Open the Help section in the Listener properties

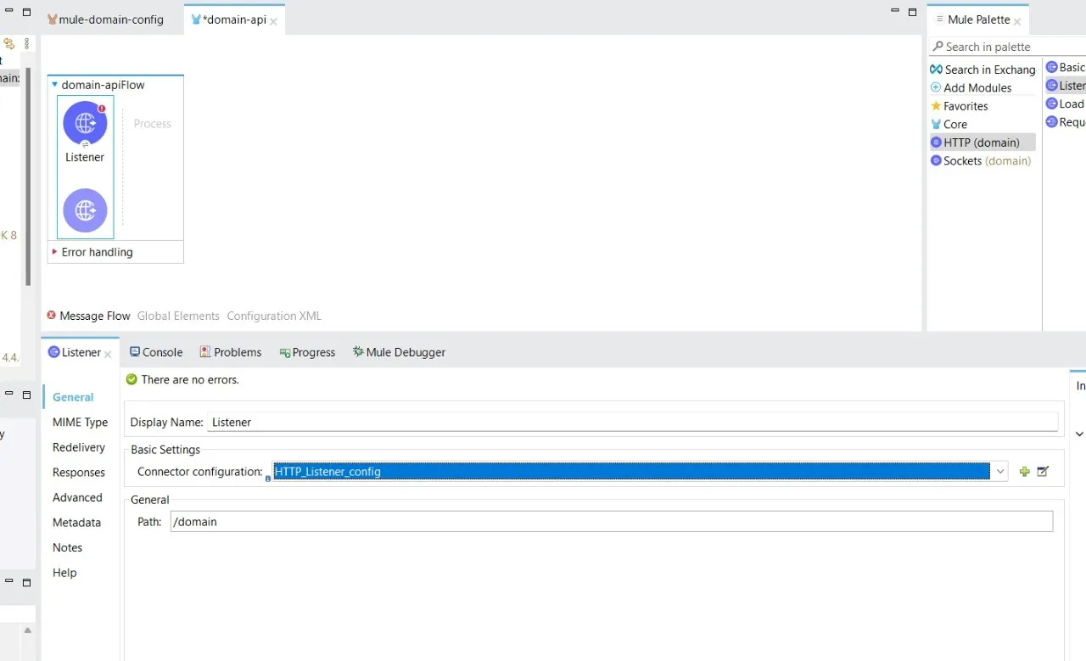[x=64, y=573]
